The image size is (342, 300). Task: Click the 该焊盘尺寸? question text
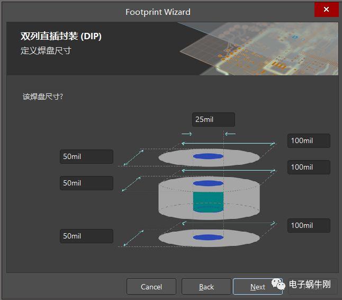(x=43, y=96)
